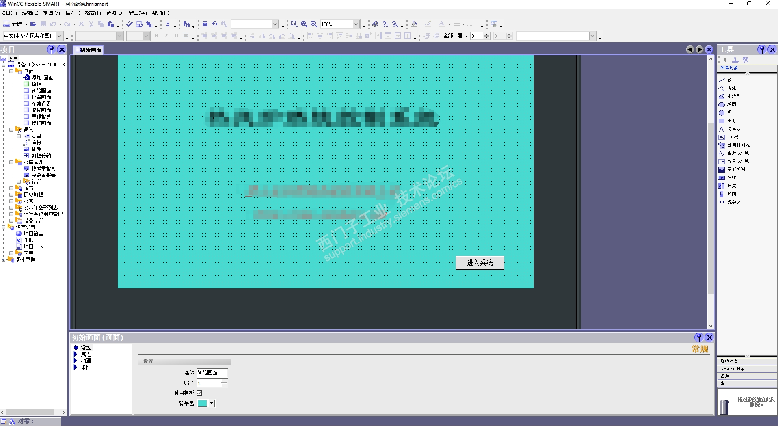Image resolution: width=778 pixels, height=426 pixels.
Task: Click the zoom out magnifier icon
Action: pyautogui.click(x=314, y=24)
